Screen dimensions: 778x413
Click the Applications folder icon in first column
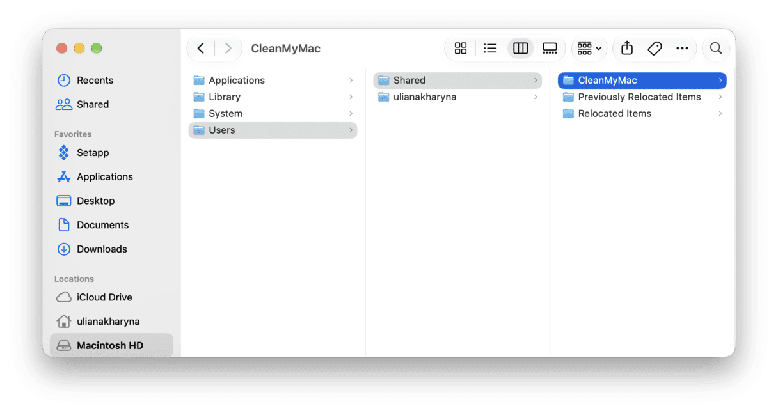(x=199, y=81)
